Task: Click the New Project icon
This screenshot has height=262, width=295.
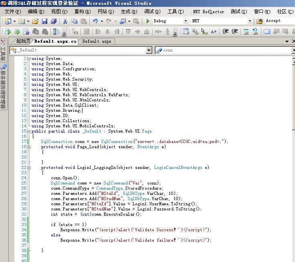Action: coord(8,21)
